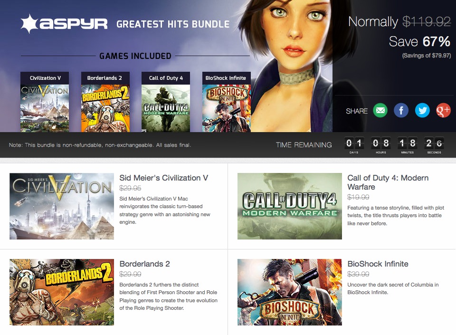The height and width of the screenshot is (335, 456).
Task: Click the GAMES INCLUDED heading
Action: pyautogui.click(x=135, y=56)
